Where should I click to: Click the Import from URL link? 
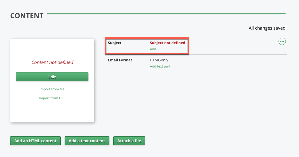click(52, 98)
